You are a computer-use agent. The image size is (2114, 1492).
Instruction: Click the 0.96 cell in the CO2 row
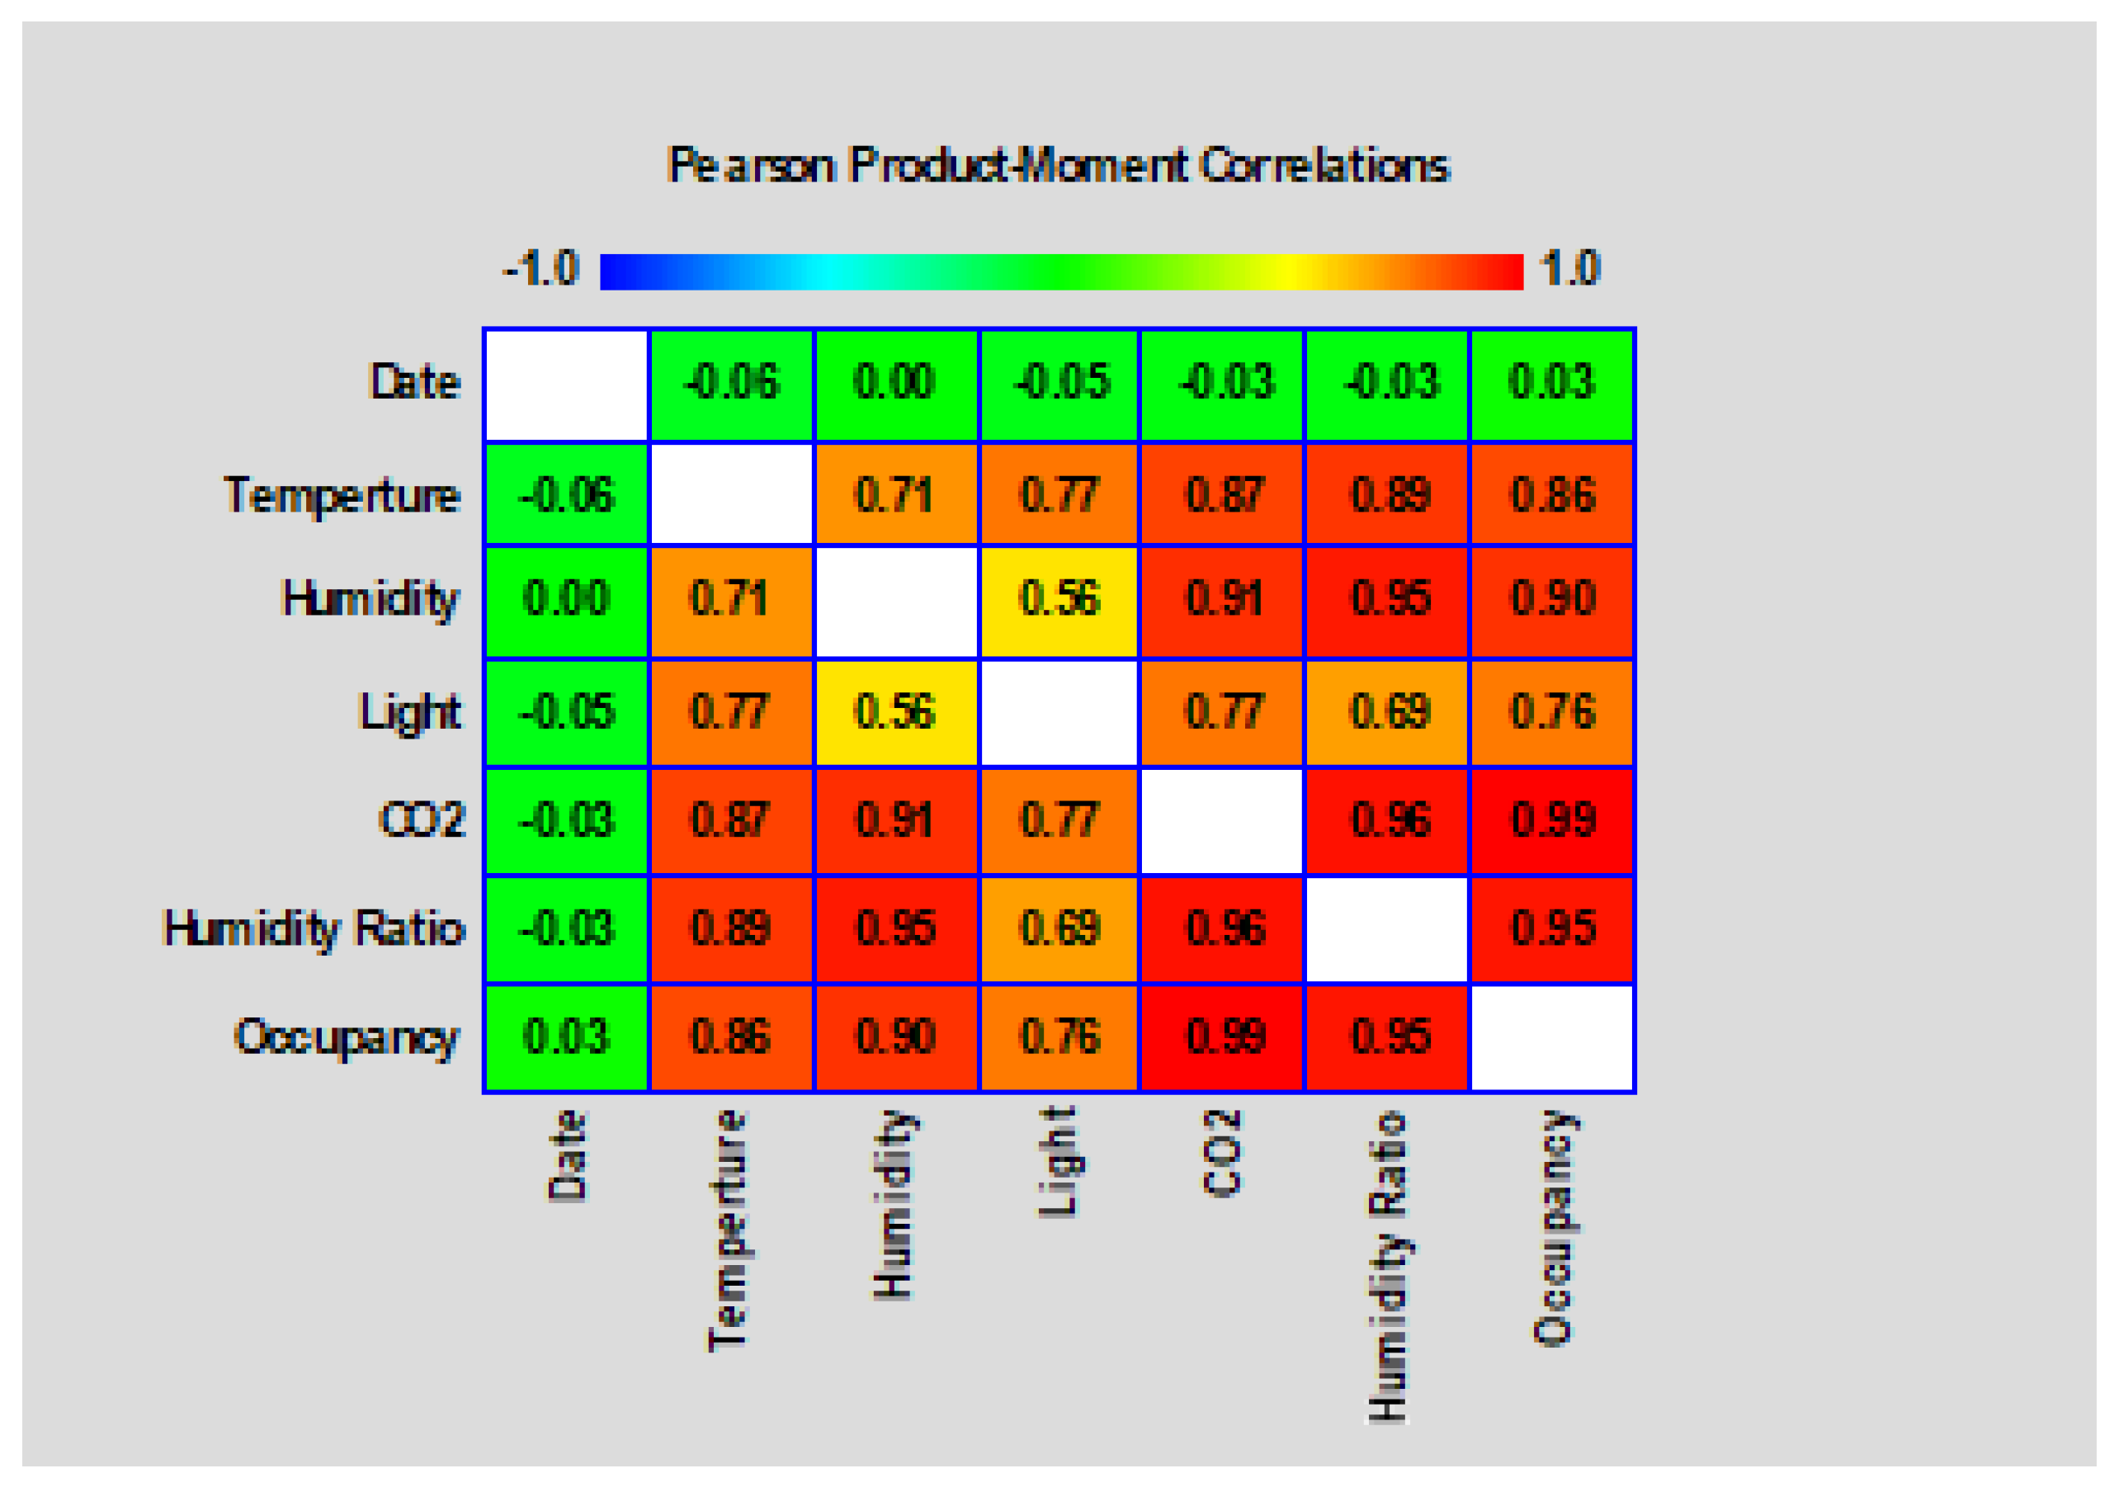pos(1389,820)
